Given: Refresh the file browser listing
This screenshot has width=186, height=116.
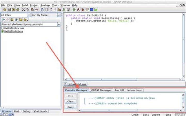Looking at the screenshot, I should tap(16, 20).
